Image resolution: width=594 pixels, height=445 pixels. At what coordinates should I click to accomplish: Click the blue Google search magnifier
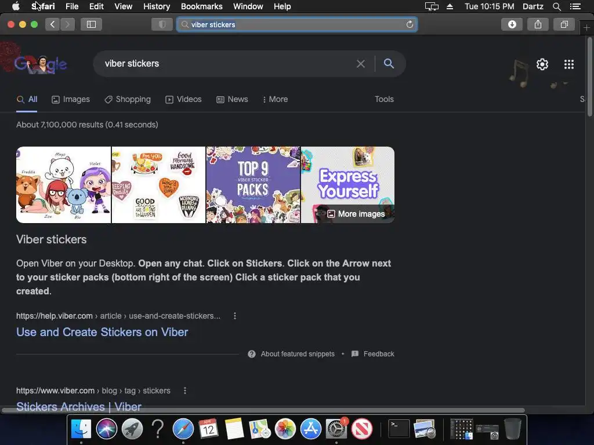pos(389,64)
